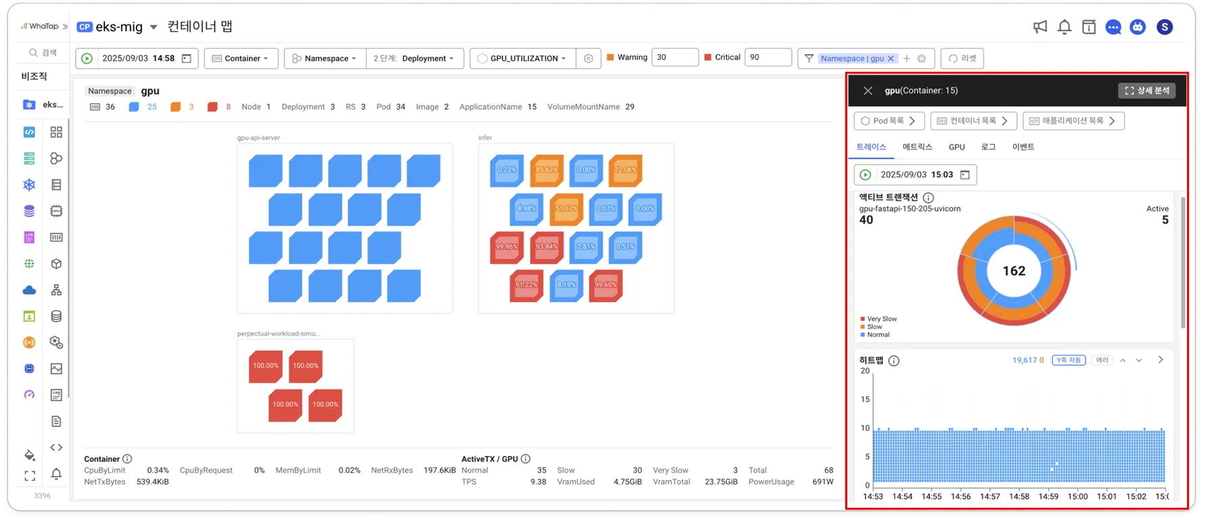The image size is (1210, 526).
Task: Open the chat bubble icon in top bar
Action: coord(1113,27)
